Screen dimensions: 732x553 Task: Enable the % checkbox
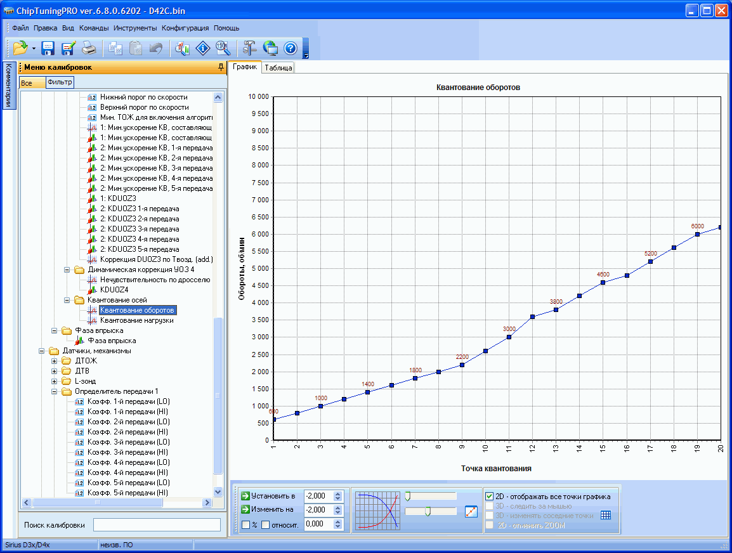click(x=246, y=524)
